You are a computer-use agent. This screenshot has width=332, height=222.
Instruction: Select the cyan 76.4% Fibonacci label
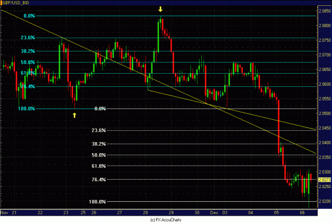click(28, 86)
